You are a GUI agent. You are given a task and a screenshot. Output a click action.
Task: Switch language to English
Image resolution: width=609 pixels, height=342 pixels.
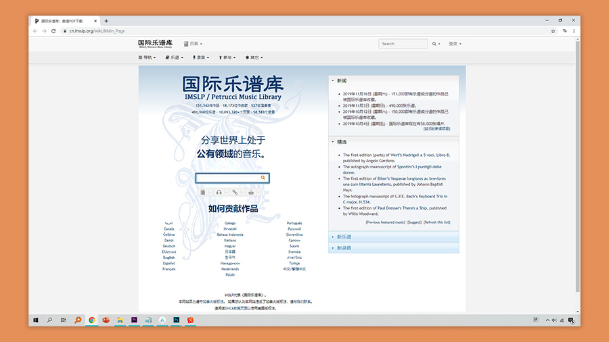(x=169, y=258)
